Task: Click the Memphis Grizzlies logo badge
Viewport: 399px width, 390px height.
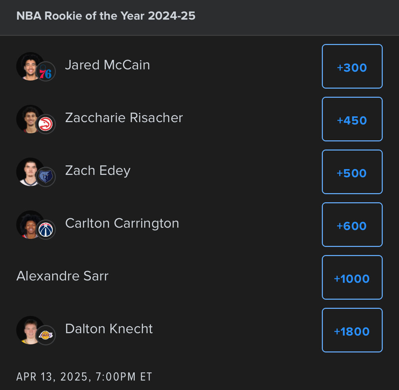Action: (x=46, y=177)
